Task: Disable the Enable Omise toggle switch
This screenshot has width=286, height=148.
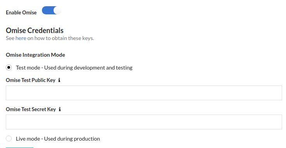Action: click(x=52, y=10)
